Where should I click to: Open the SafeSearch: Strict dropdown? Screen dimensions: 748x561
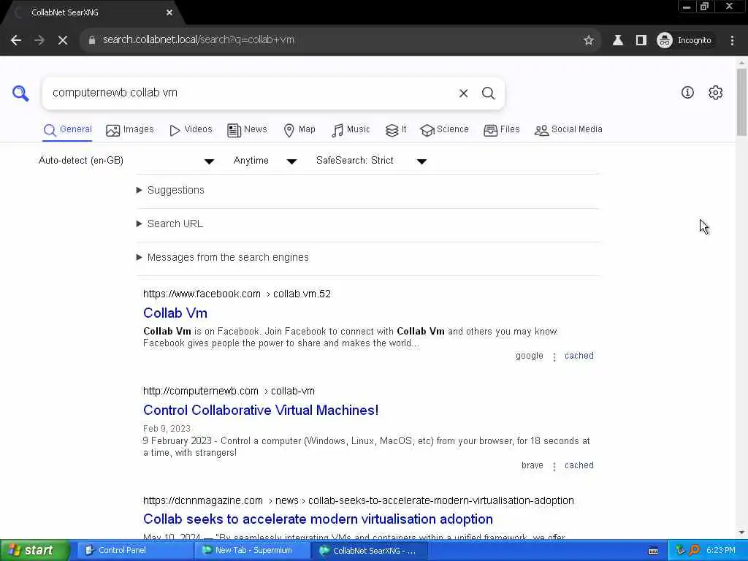pyautogui.click(x=371, y=161)
